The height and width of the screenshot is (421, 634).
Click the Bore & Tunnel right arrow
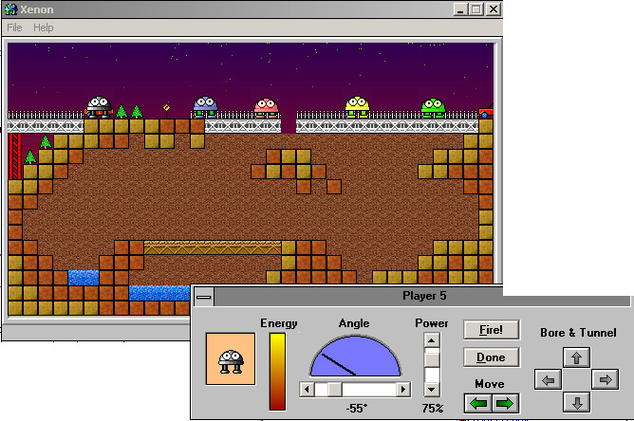[x=605, y=380]
